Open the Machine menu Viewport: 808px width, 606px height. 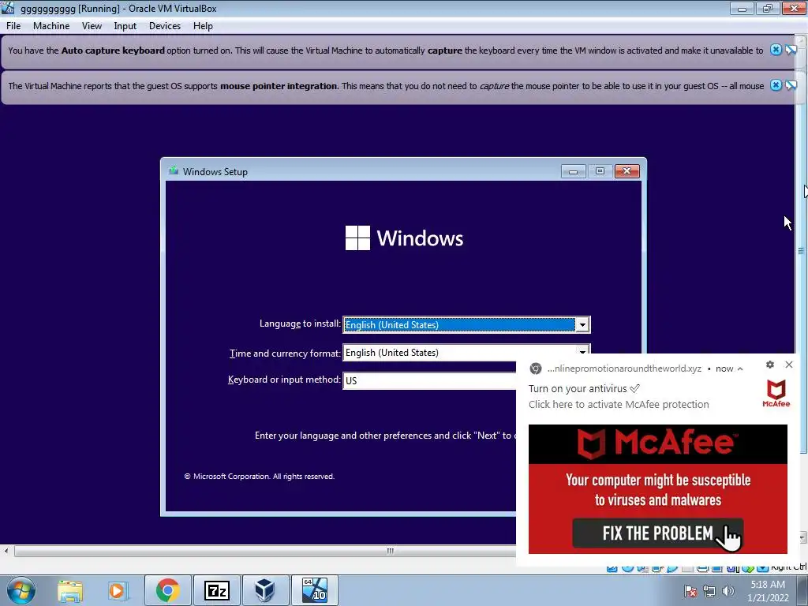click(51, 26)
